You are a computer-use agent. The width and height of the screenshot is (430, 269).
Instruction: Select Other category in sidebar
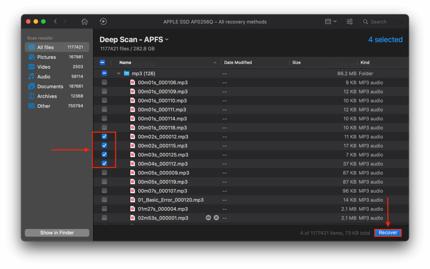(57, 106)
